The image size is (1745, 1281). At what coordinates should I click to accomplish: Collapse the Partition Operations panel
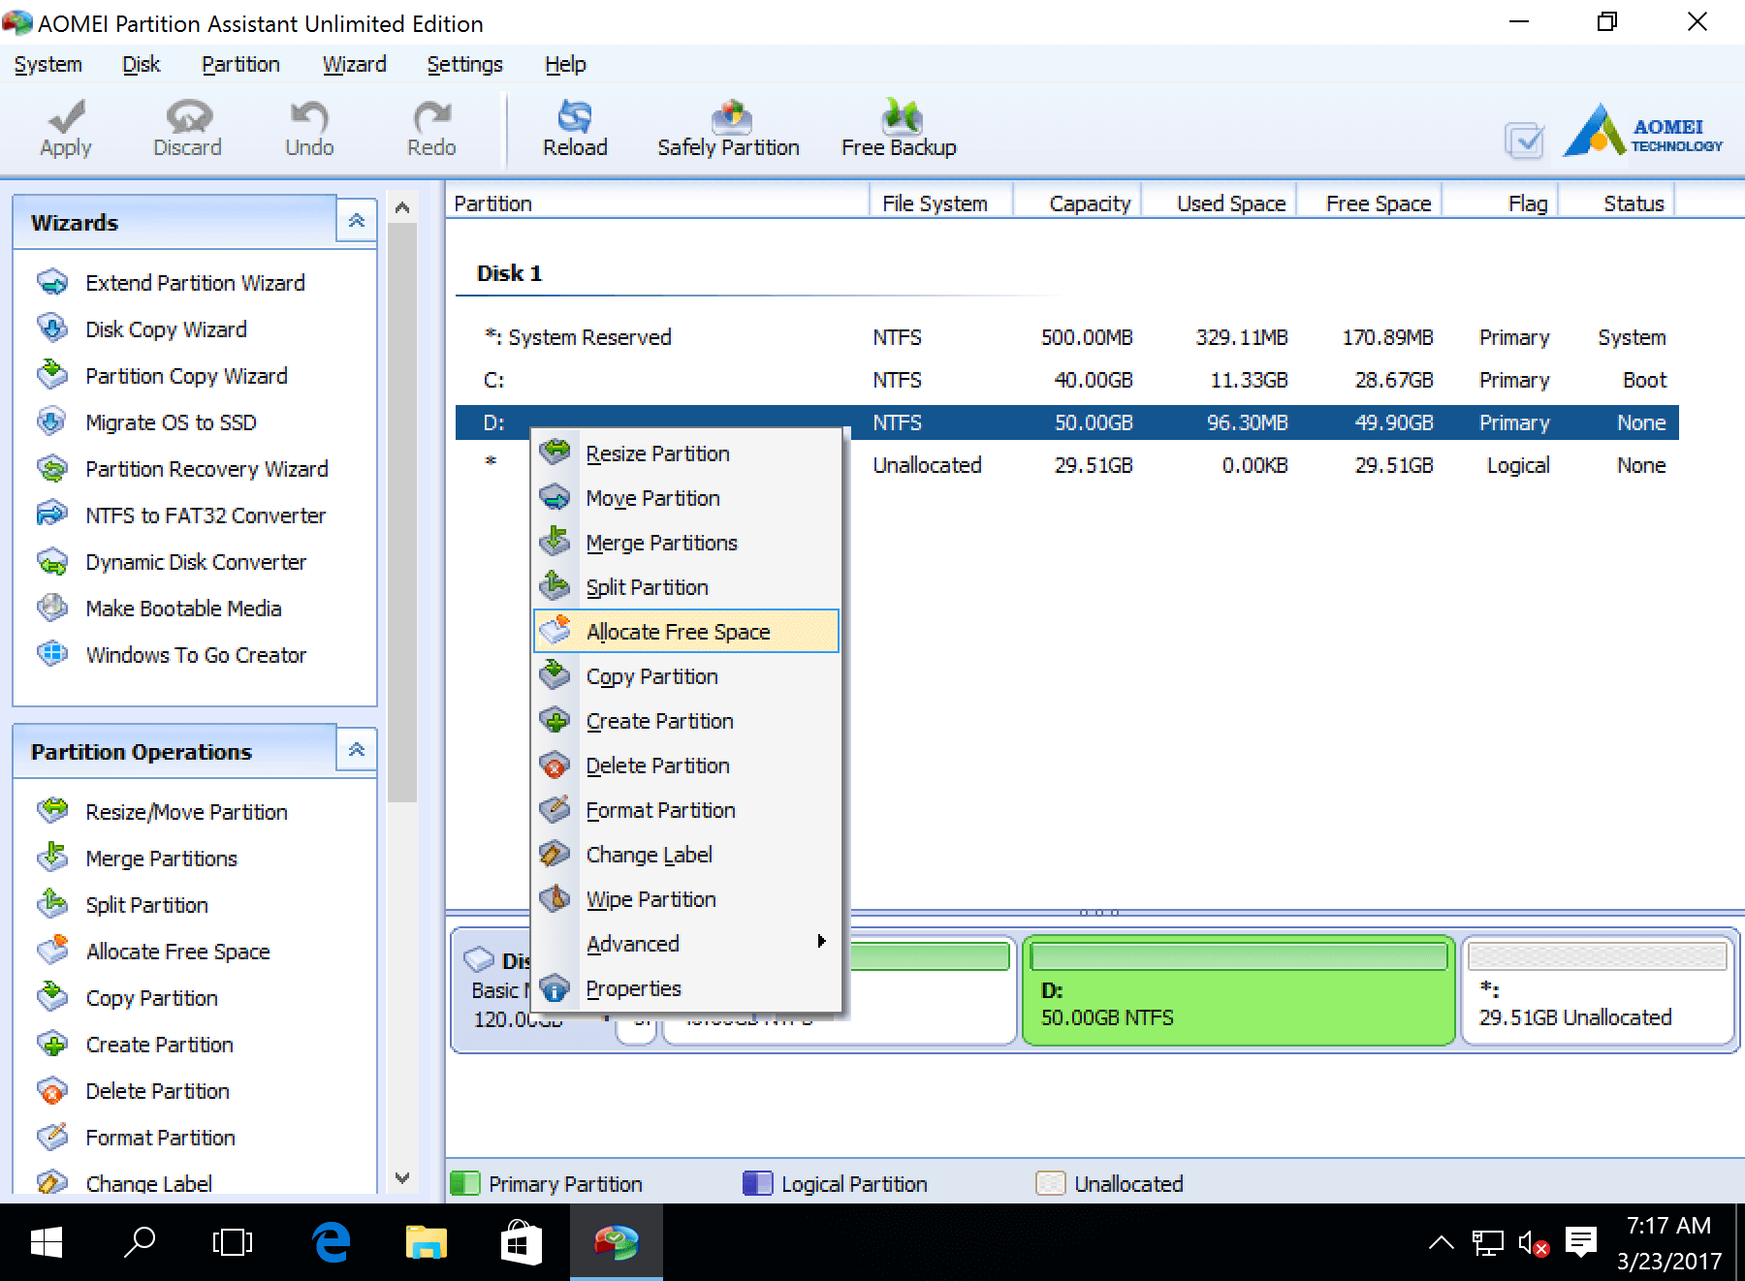click(357, 750)
